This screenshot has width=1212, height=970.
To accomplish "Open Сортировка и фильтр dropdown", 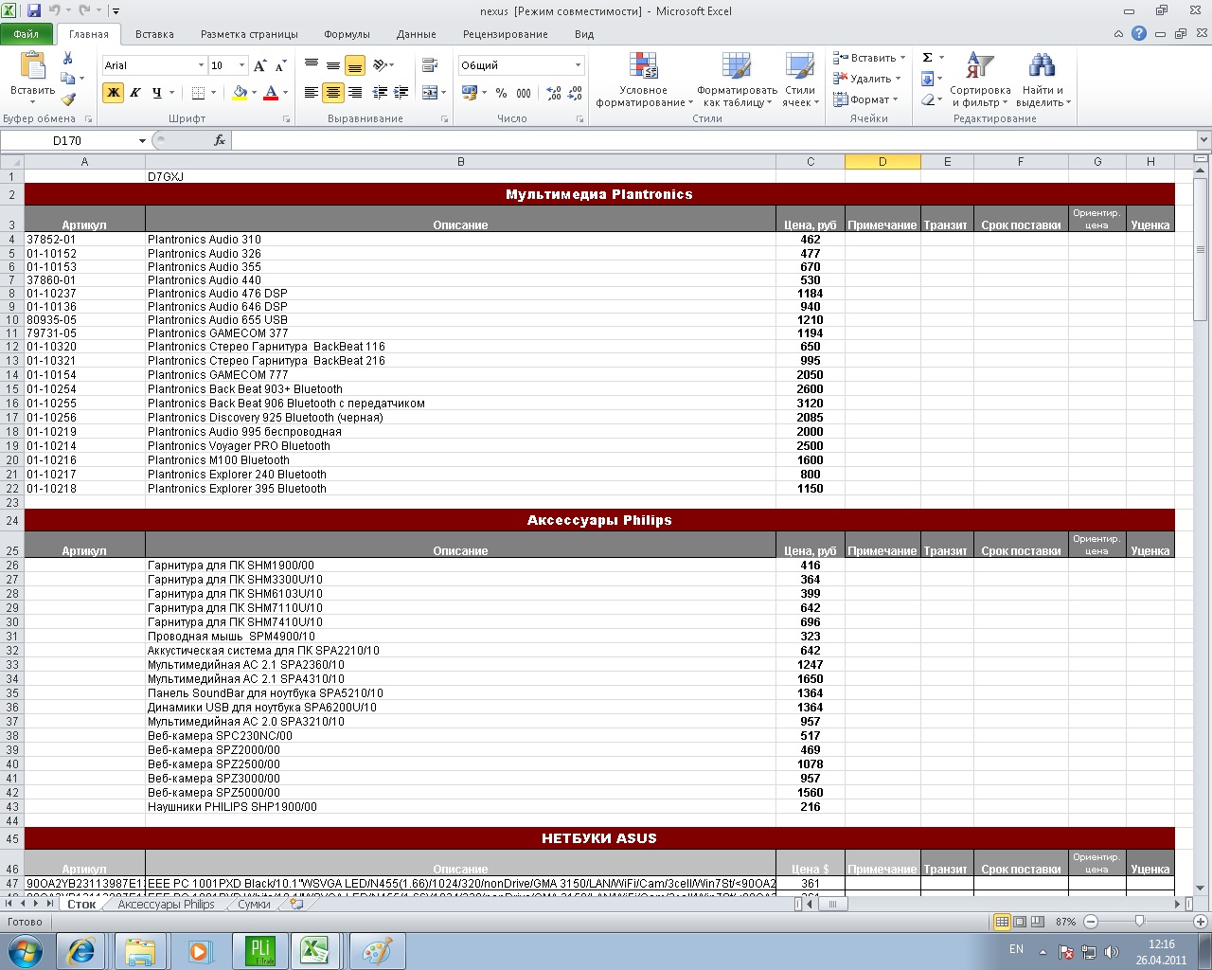I will point(980,80).
